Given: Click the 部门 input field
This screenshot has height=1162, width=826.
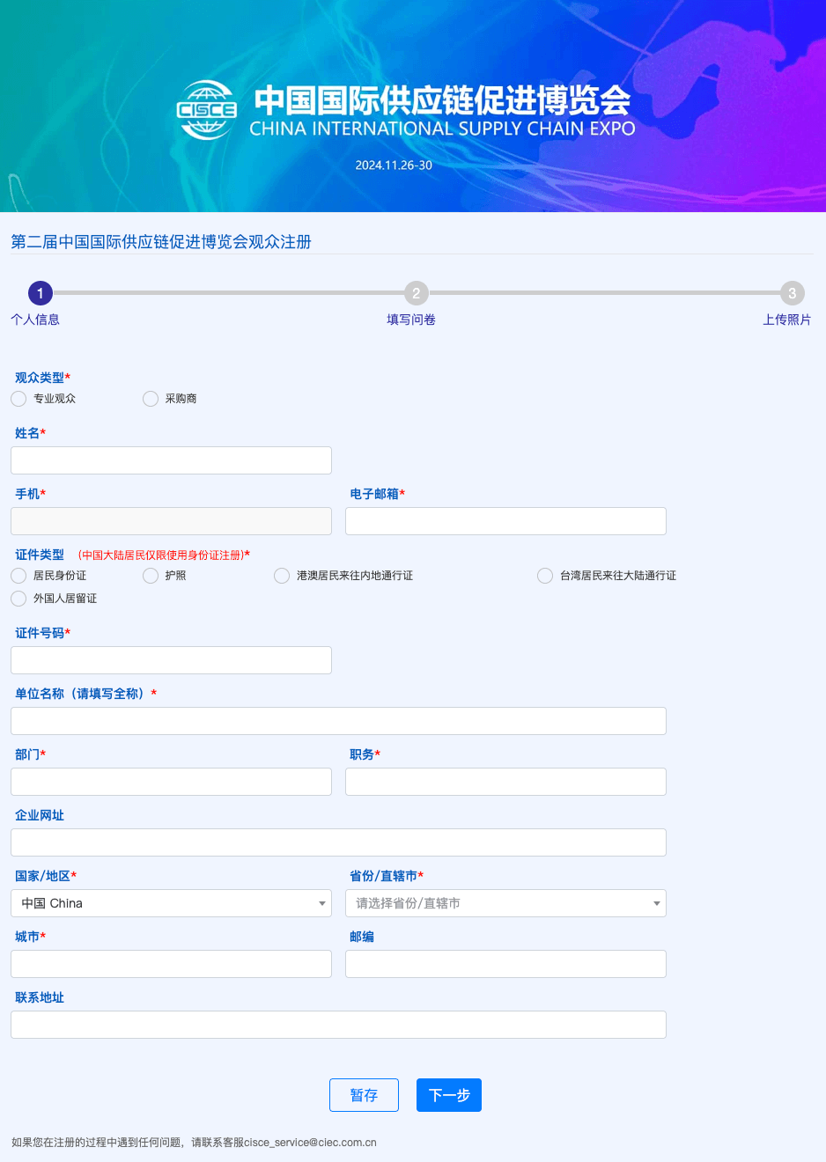Looking at the screenshot, I should [x=171, y=782].
